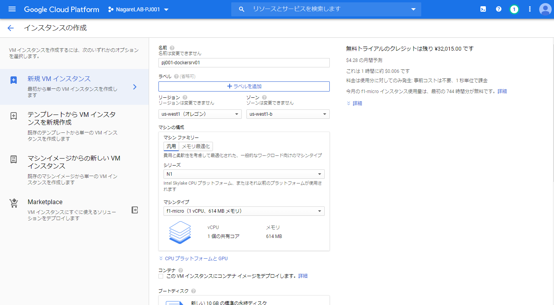Select the 汎用 machine family tab
Screen dimensions: 554x305
[171, 146]
